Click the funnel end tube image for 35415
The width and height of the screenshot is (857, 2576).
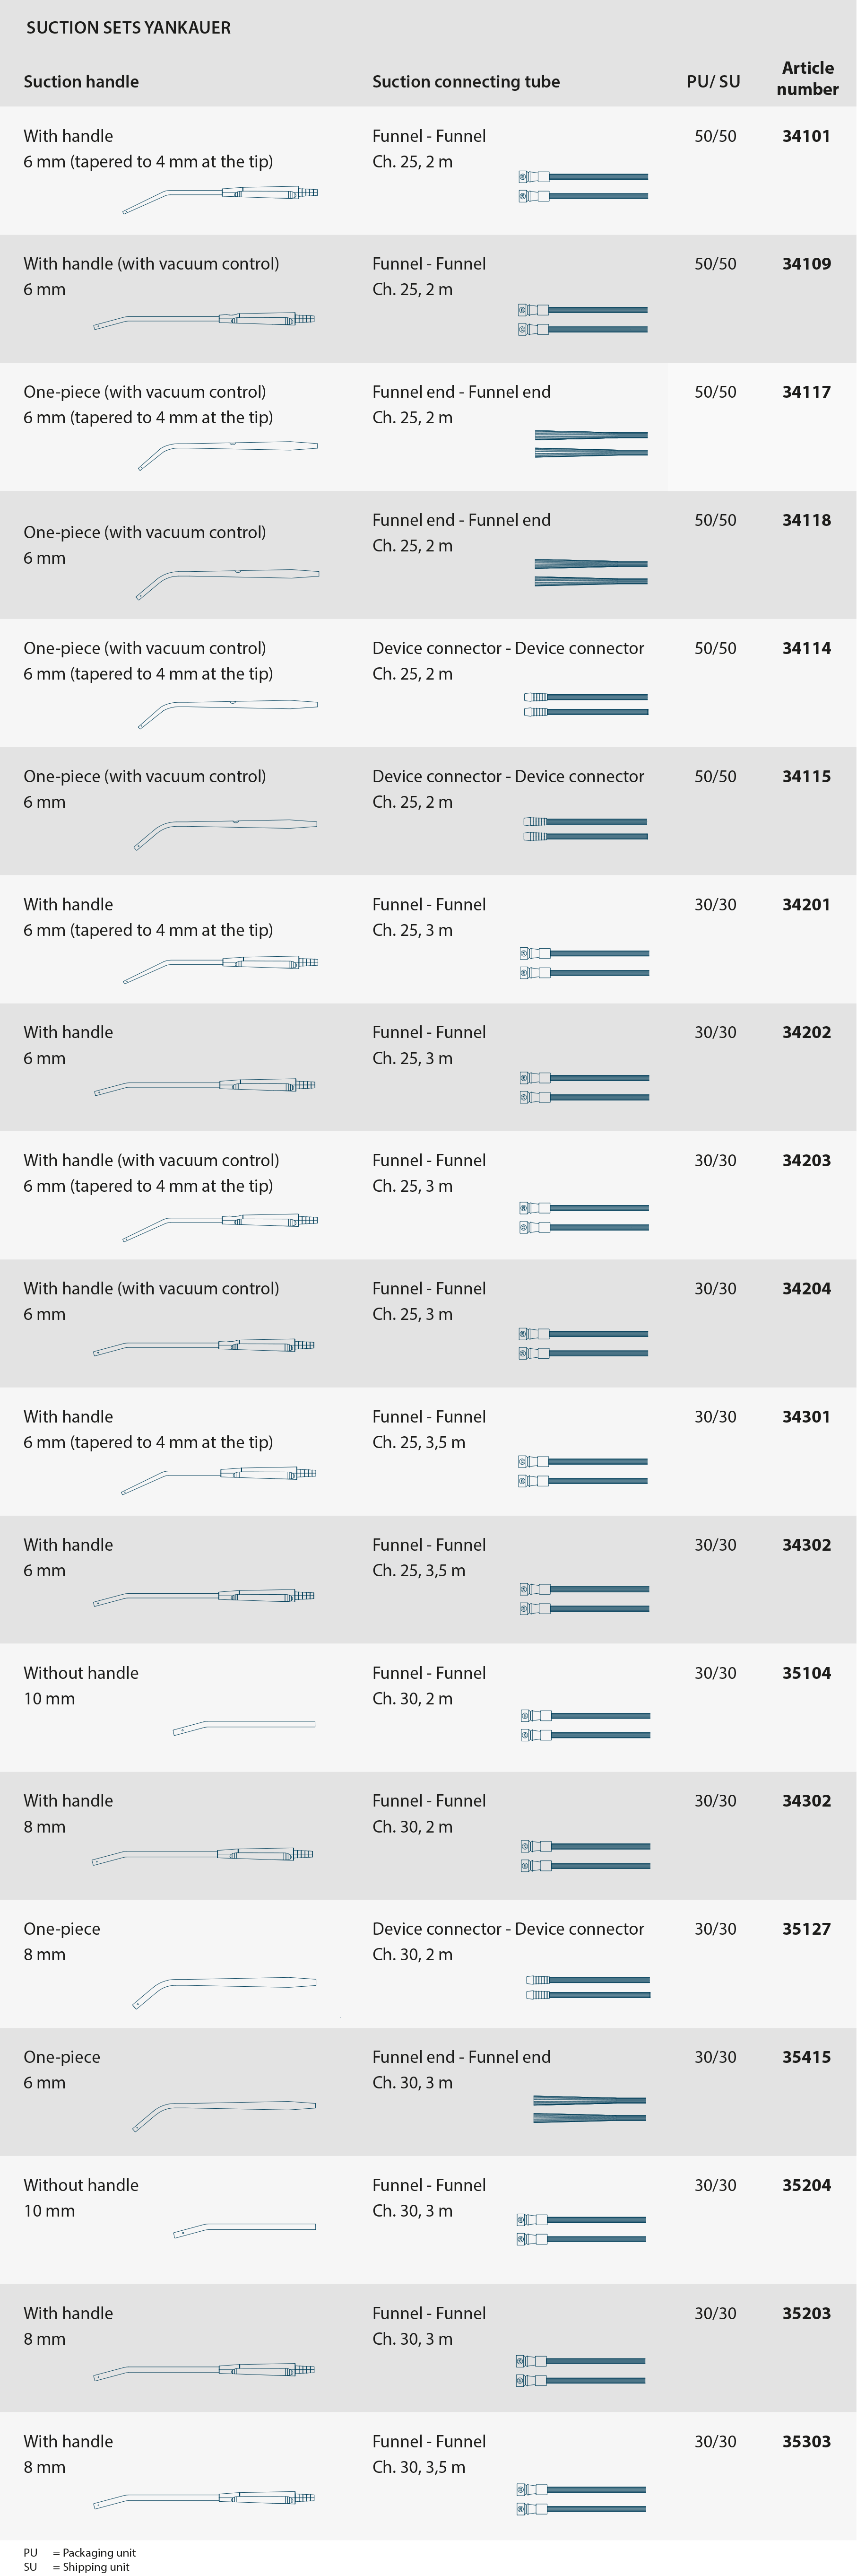tap(590, 2109)
